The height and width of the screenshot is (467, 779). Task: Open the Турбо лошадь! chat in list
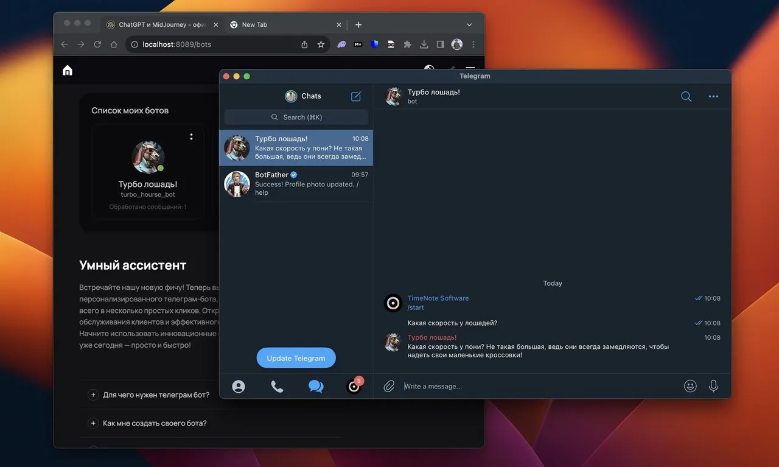coord(296,148)
